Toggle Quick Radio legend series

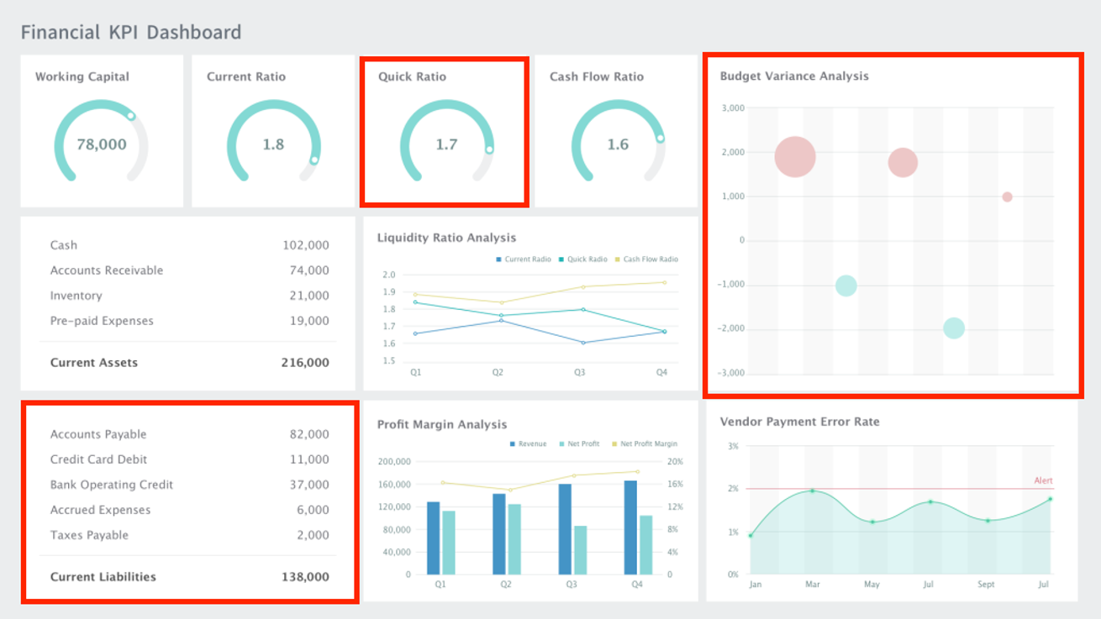[582, 260]
